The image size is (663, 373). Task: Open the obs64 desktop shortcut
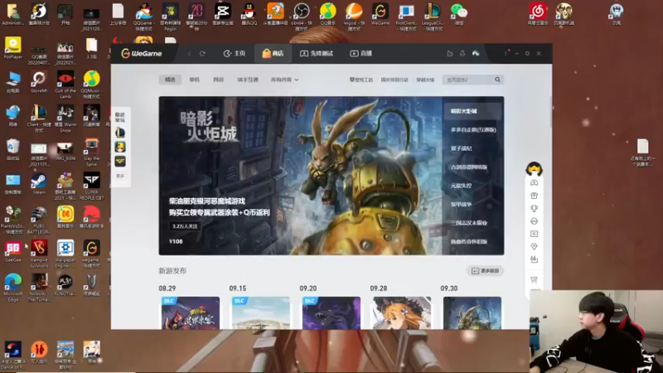coord(302,17)
